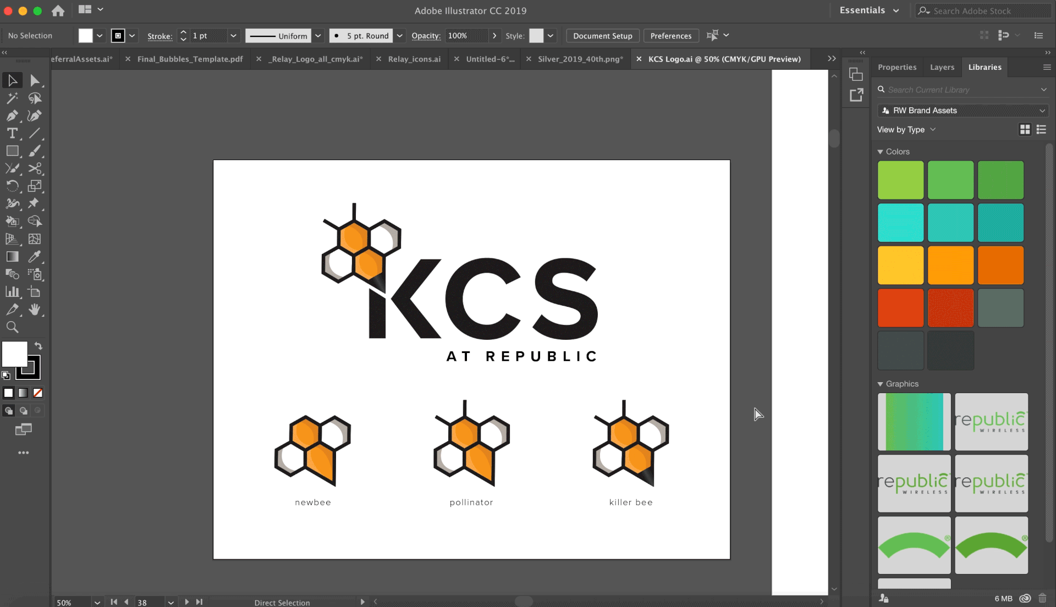The width and height of the screenshot is (1056, 607).
Task: Open the View by Type dropdown
Action: point(906,130)
